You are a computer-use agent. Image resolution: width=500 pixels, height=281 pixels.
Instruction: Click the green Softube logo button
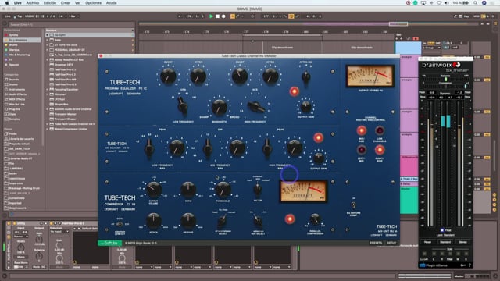[109, 243]
